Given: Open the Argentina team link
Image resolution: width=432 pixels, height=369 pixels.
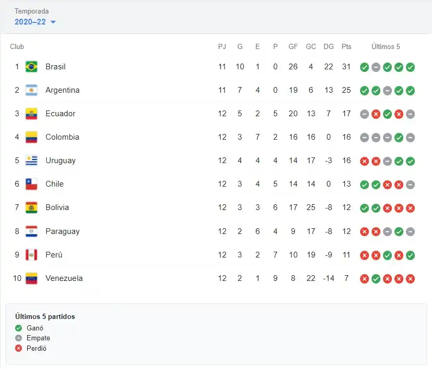Looking at the screenshot, I should pyautogui.click(x=63, y=90).
